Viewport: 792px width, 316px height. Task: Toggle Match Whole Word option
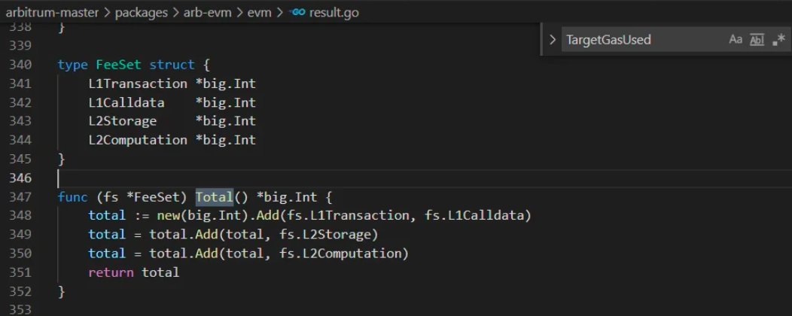coord(757,39)
